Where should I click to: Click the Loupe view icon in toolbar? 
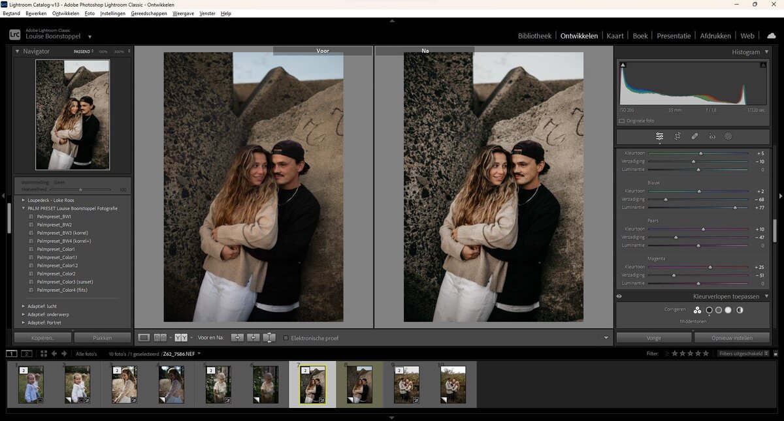pyautogui.click(x=144, y=337)
